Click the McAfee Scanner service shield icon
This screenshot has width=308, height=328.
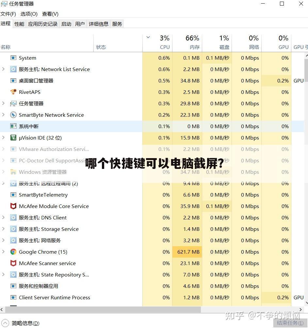coord(13,263)
